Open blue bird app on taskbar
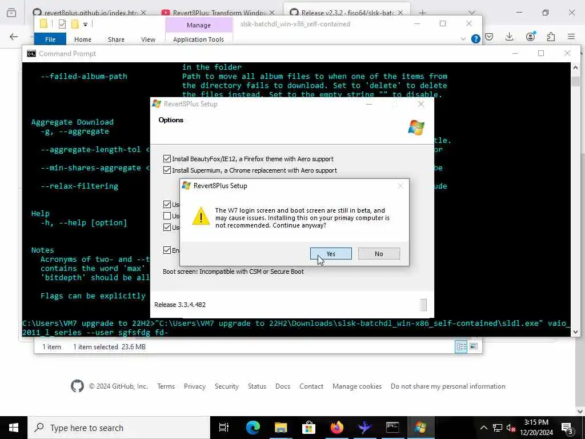585x439 pixels. tap(364, 428)
